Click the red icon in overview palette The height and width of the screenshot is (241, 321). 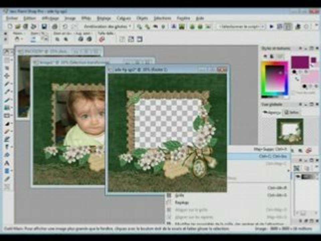tap(309, 150)
